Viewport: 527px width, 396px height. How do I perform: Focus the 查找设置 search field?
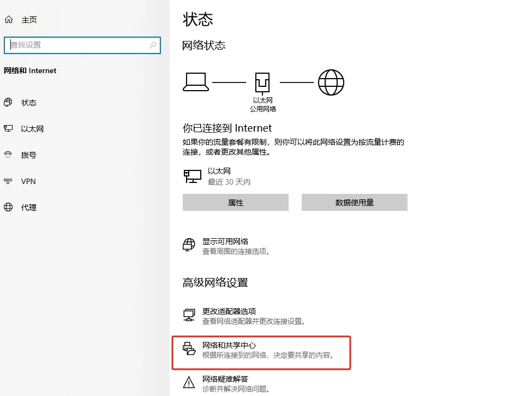(82, 45)
